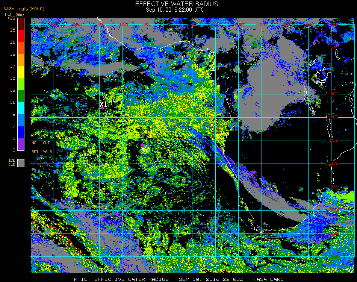Pick the cyan colorbar segment between 11 and 9
Viewport: 357px width, 282px height.
[x=21, y=108]
